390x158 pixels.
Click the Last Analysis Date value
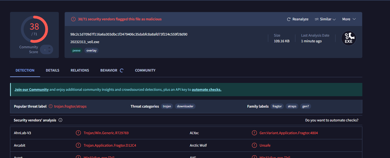click(x=311, y=41)
